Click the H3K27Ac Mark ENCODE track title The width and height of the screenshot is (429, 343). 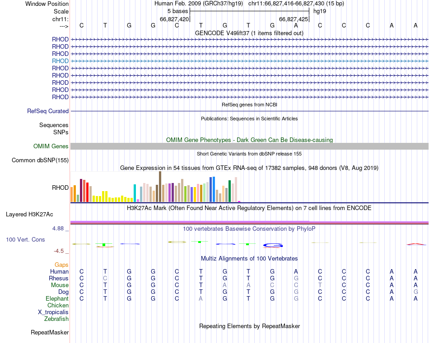249,208
